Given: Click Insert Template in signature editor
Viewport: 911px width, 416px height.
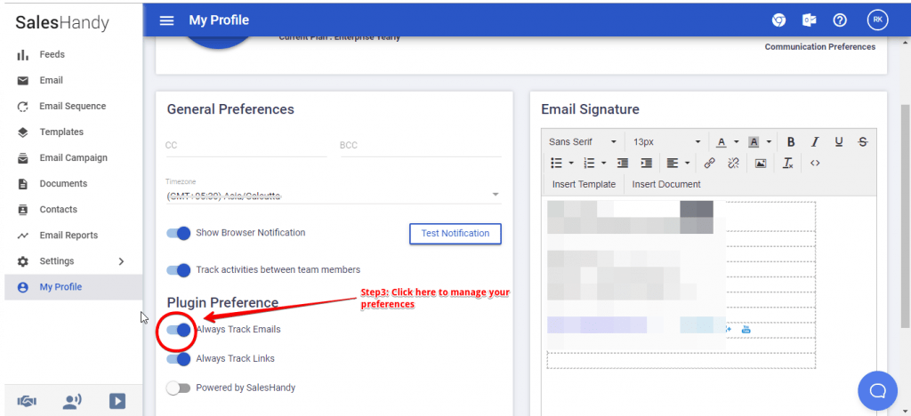Looking at the screenshot, I should tap(584, 185).
